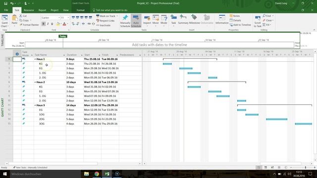Switch to the Format tab
317x178 pixels.
click(x=80, y=10)
